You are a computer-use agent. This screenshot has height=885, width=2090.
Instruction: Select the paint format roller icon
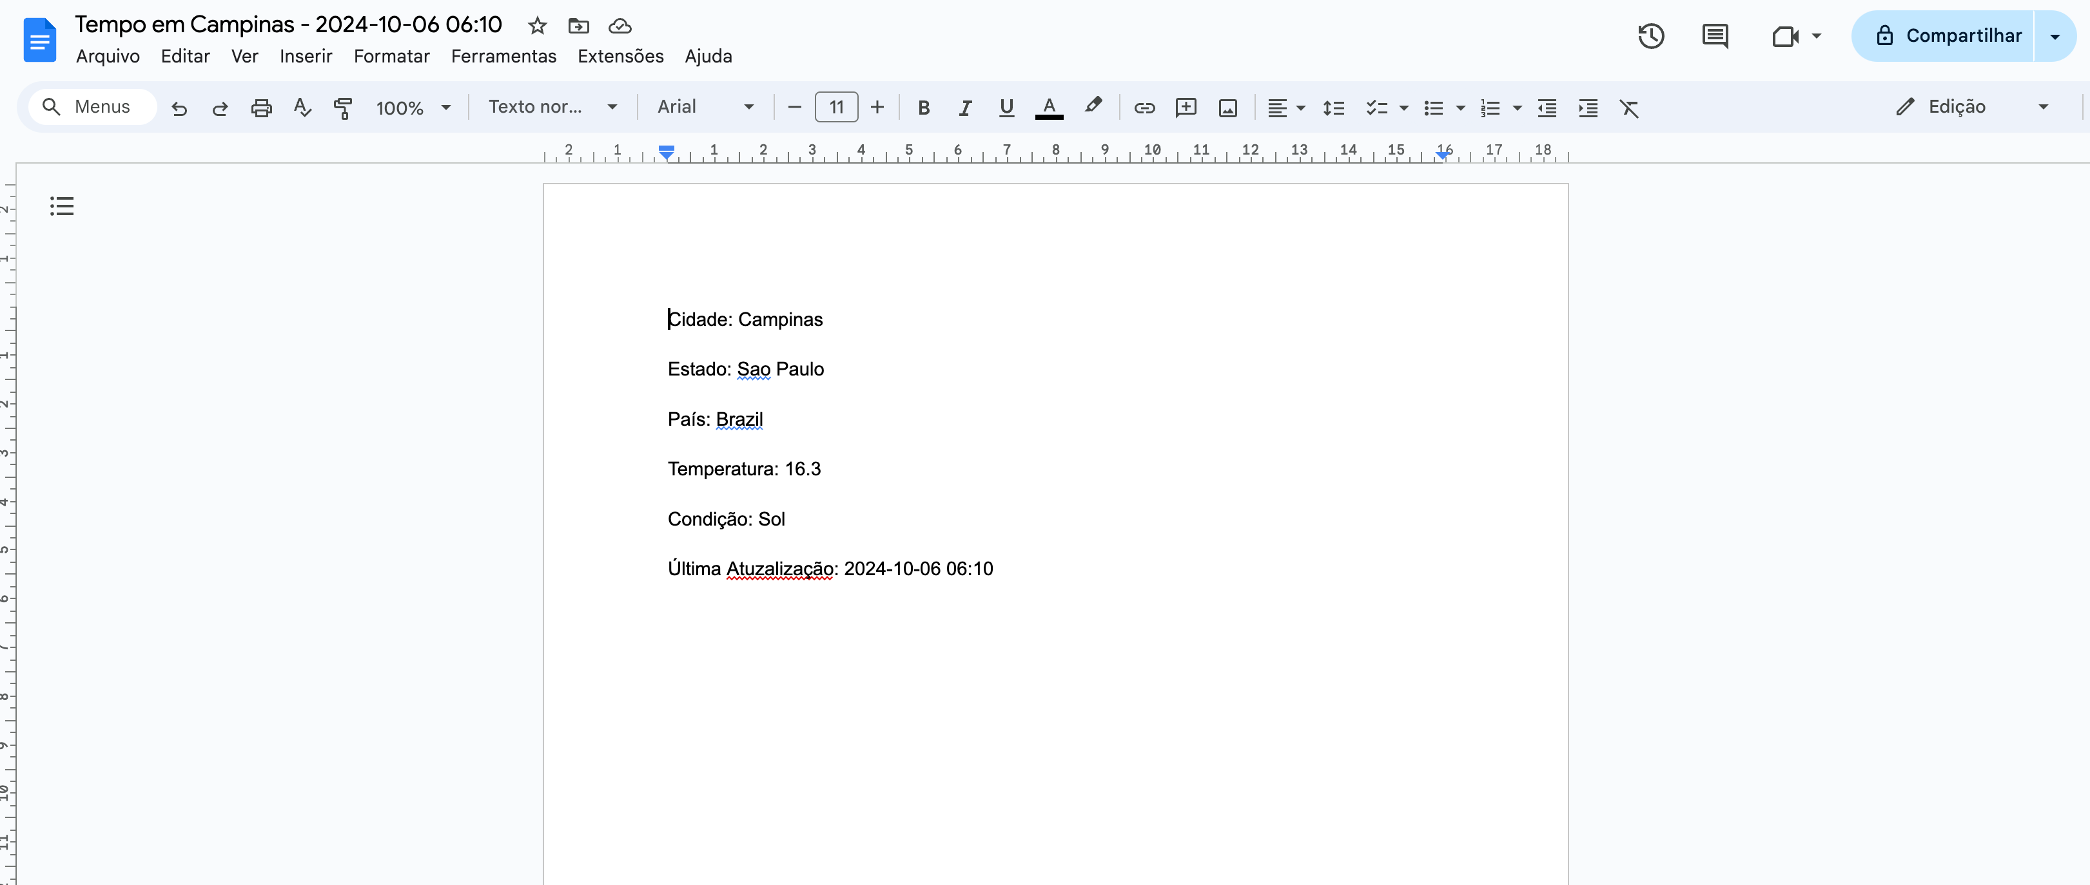(x=343, y=108)
